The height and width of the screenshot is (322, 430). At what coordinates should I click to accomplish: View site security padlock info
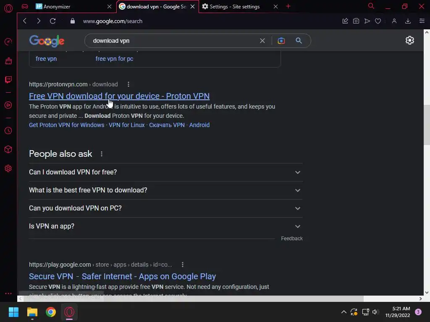click(72, 21)
